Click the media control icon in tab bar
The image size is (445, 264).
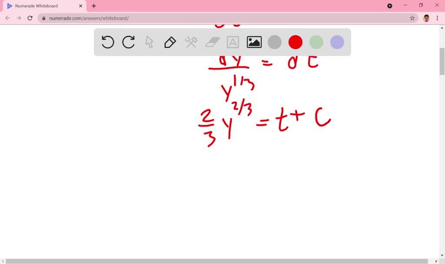389,6
